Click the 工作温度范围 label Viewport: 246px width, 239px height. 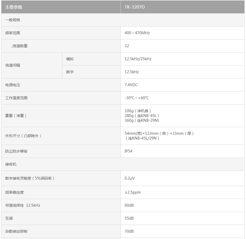pyautogui.click(x=16, y=98)
